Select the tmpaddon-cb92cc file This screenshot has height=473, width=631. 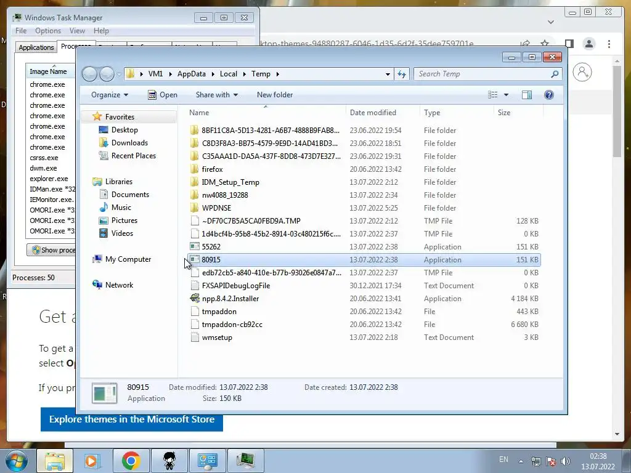click(232, 325)
